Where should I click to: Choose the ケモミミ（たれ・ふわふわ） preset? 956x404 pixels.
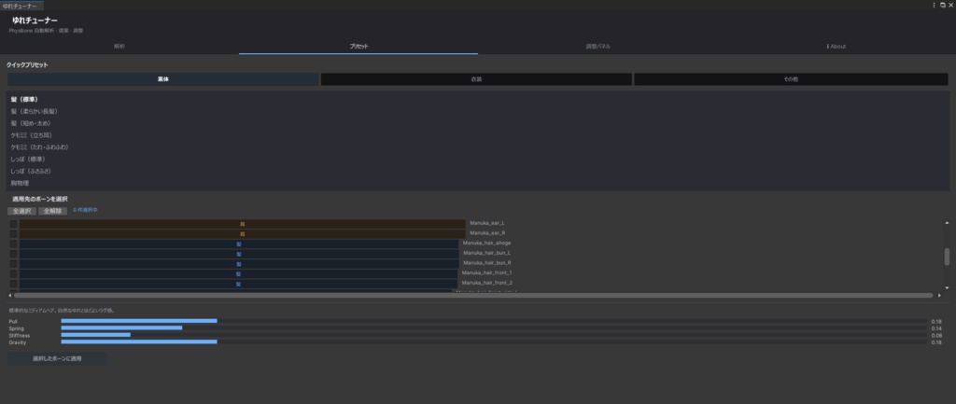pyautogui.click(x=478, y=146)
